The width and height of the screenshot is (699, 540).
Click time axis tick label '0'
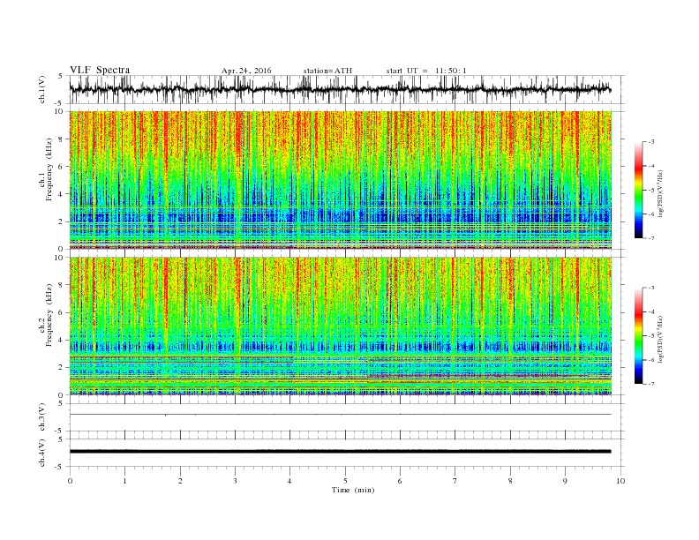70,481
